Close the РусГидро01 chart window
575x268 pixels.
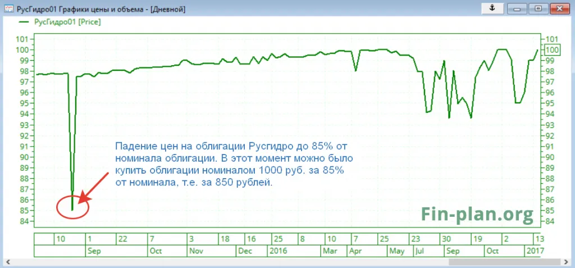[559, 8]
